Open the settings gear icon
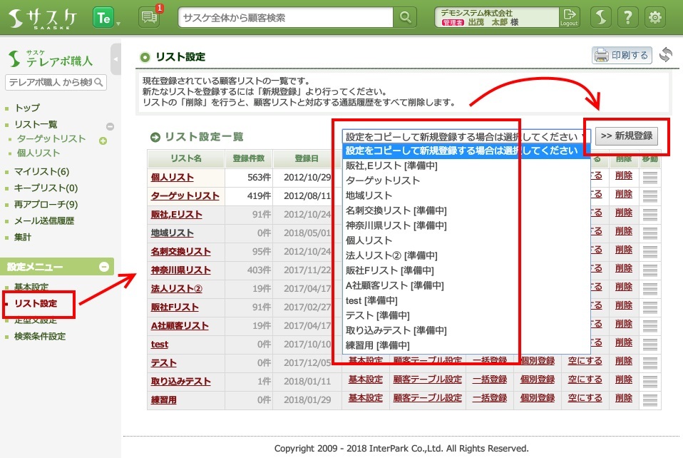This screenshot has width=683, height=458. pyautogui.click(x=654, y=18)
